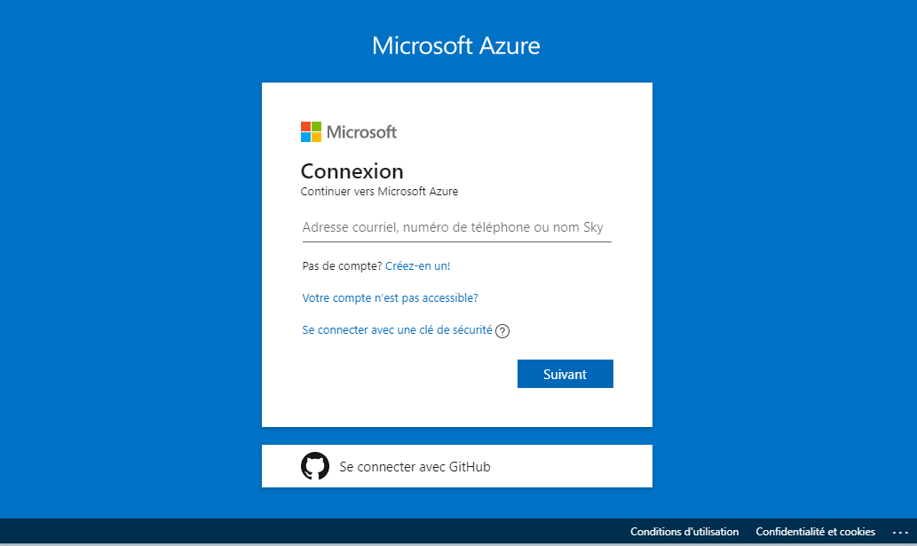Click the Microsoft wordmark text

[x=361, y=132]
